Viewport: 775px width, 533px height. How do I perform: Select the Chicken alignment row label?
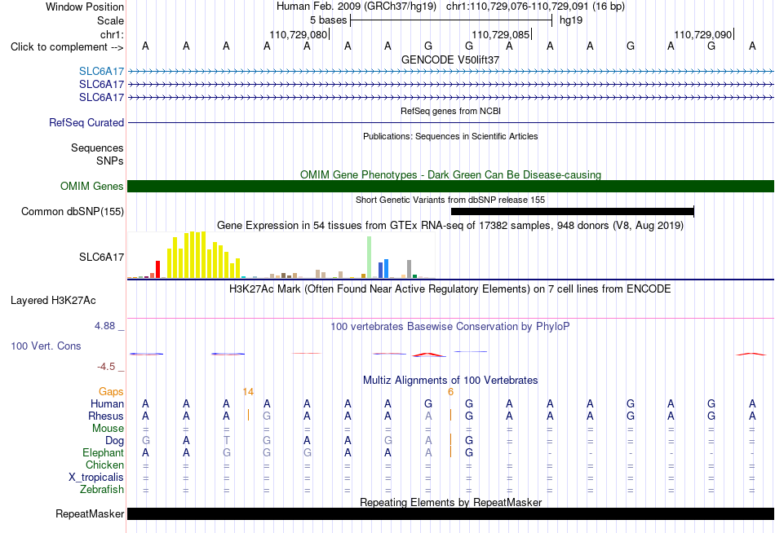[x=104, y=465]
